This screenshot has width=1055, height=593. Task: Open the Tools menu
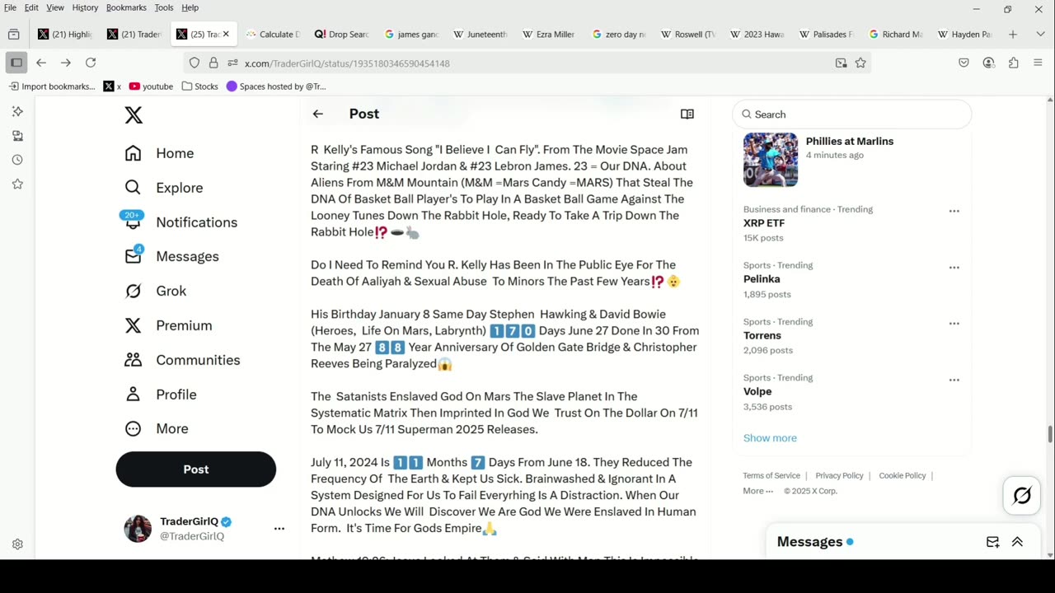point(164,7)
